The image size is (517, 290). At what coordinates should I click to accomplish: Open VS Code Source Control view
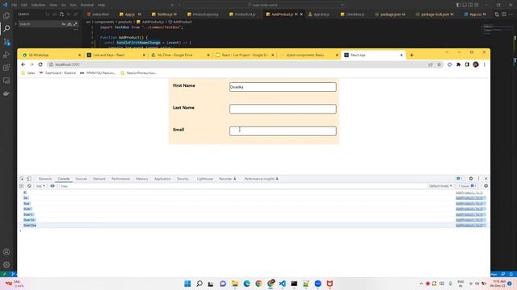(x=6, y=42)
